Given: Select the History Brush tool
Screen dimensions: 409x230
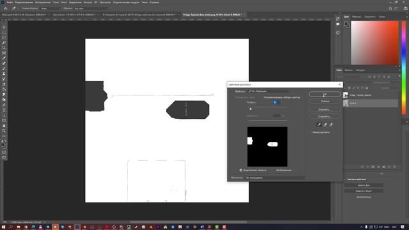Looking at the screenshot, I should tap(4, 79).
